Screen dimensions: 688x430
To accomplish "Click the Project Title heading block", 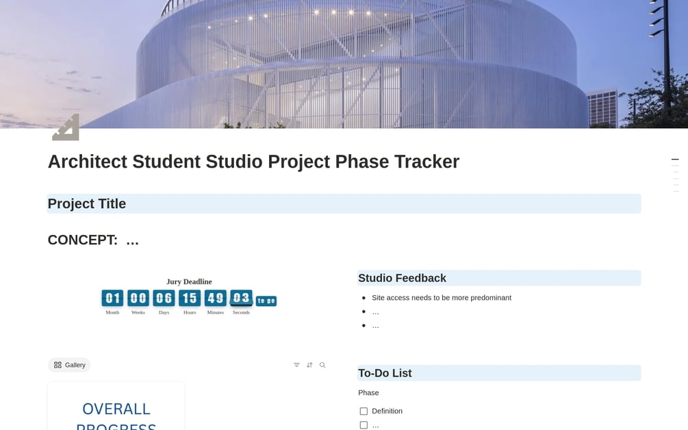I will [344, 203].
